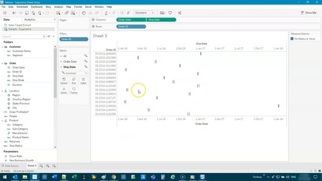This screenshot has width=322, height=181.
Task: Open the Worksheet menu
Action: click(x=22, y=7)
